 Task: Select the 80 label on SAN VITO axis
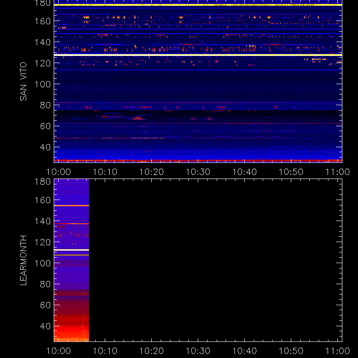tap(45, 105)
